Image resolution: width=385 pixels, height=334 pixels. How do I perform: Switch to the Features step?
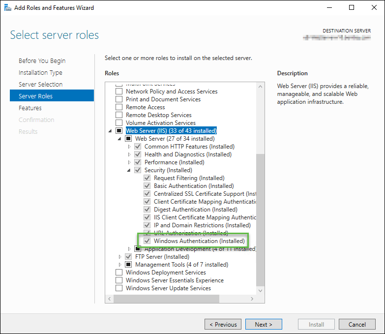(x=30, y=108)
